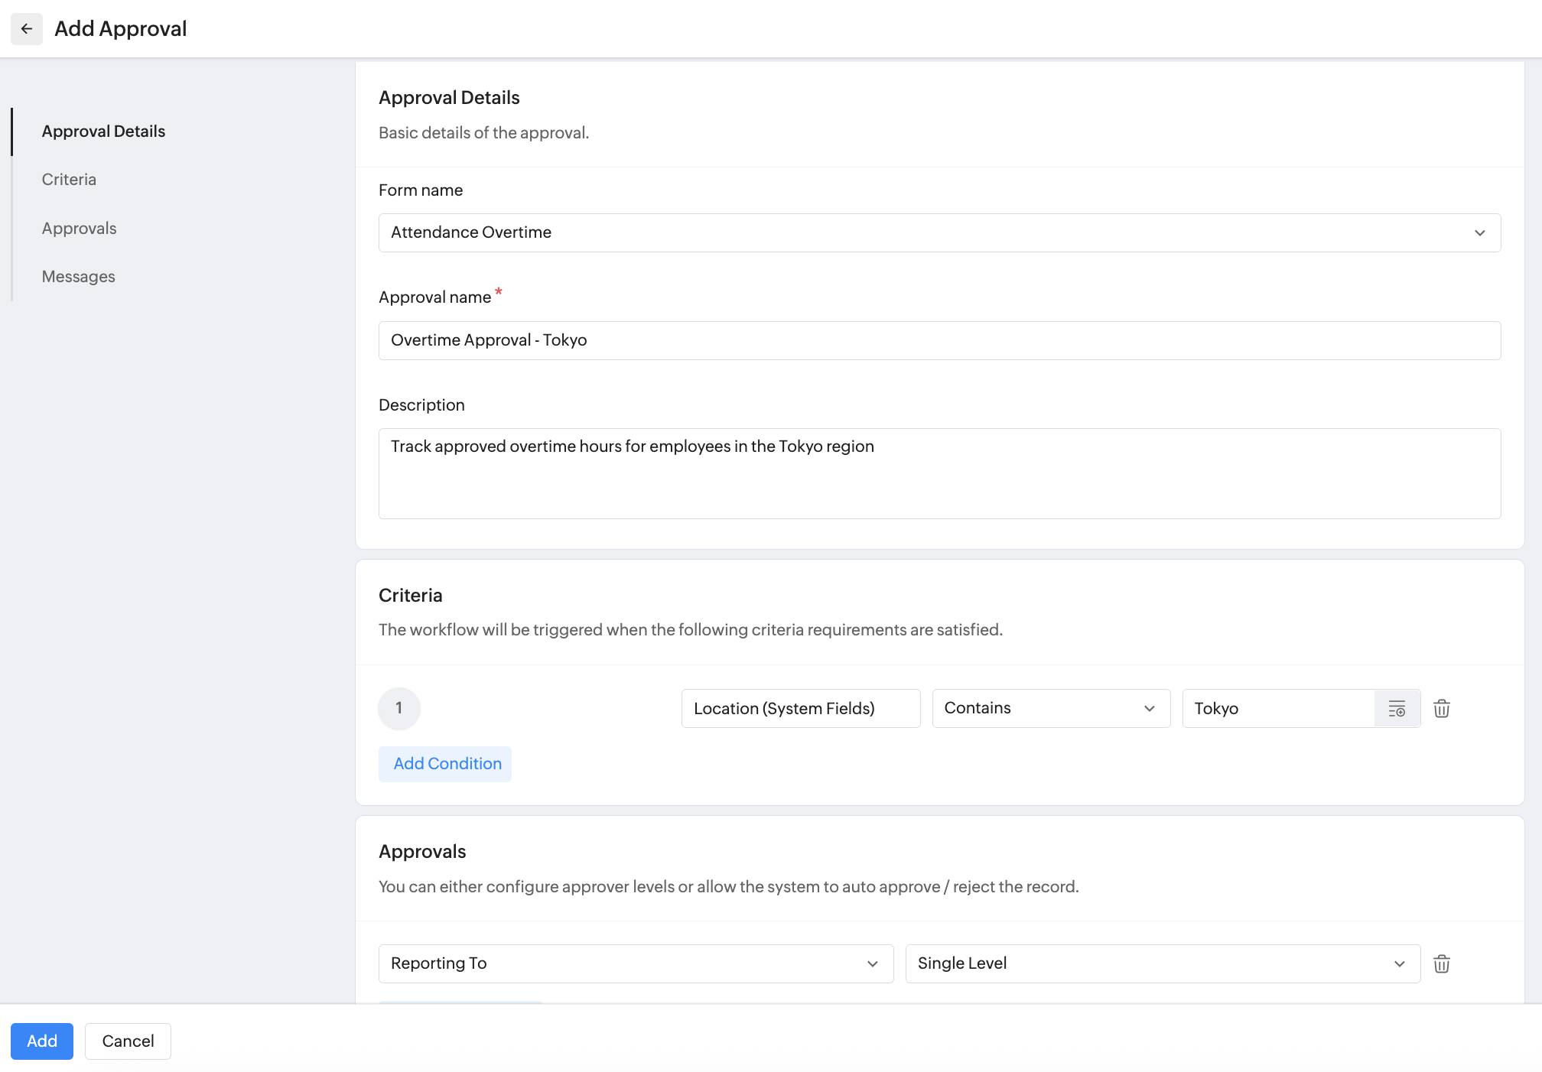The width and height of the screenshot is (1542, 1072).
Task: Go to Criteria section in sidebar
Action: (x=69, y=180)
